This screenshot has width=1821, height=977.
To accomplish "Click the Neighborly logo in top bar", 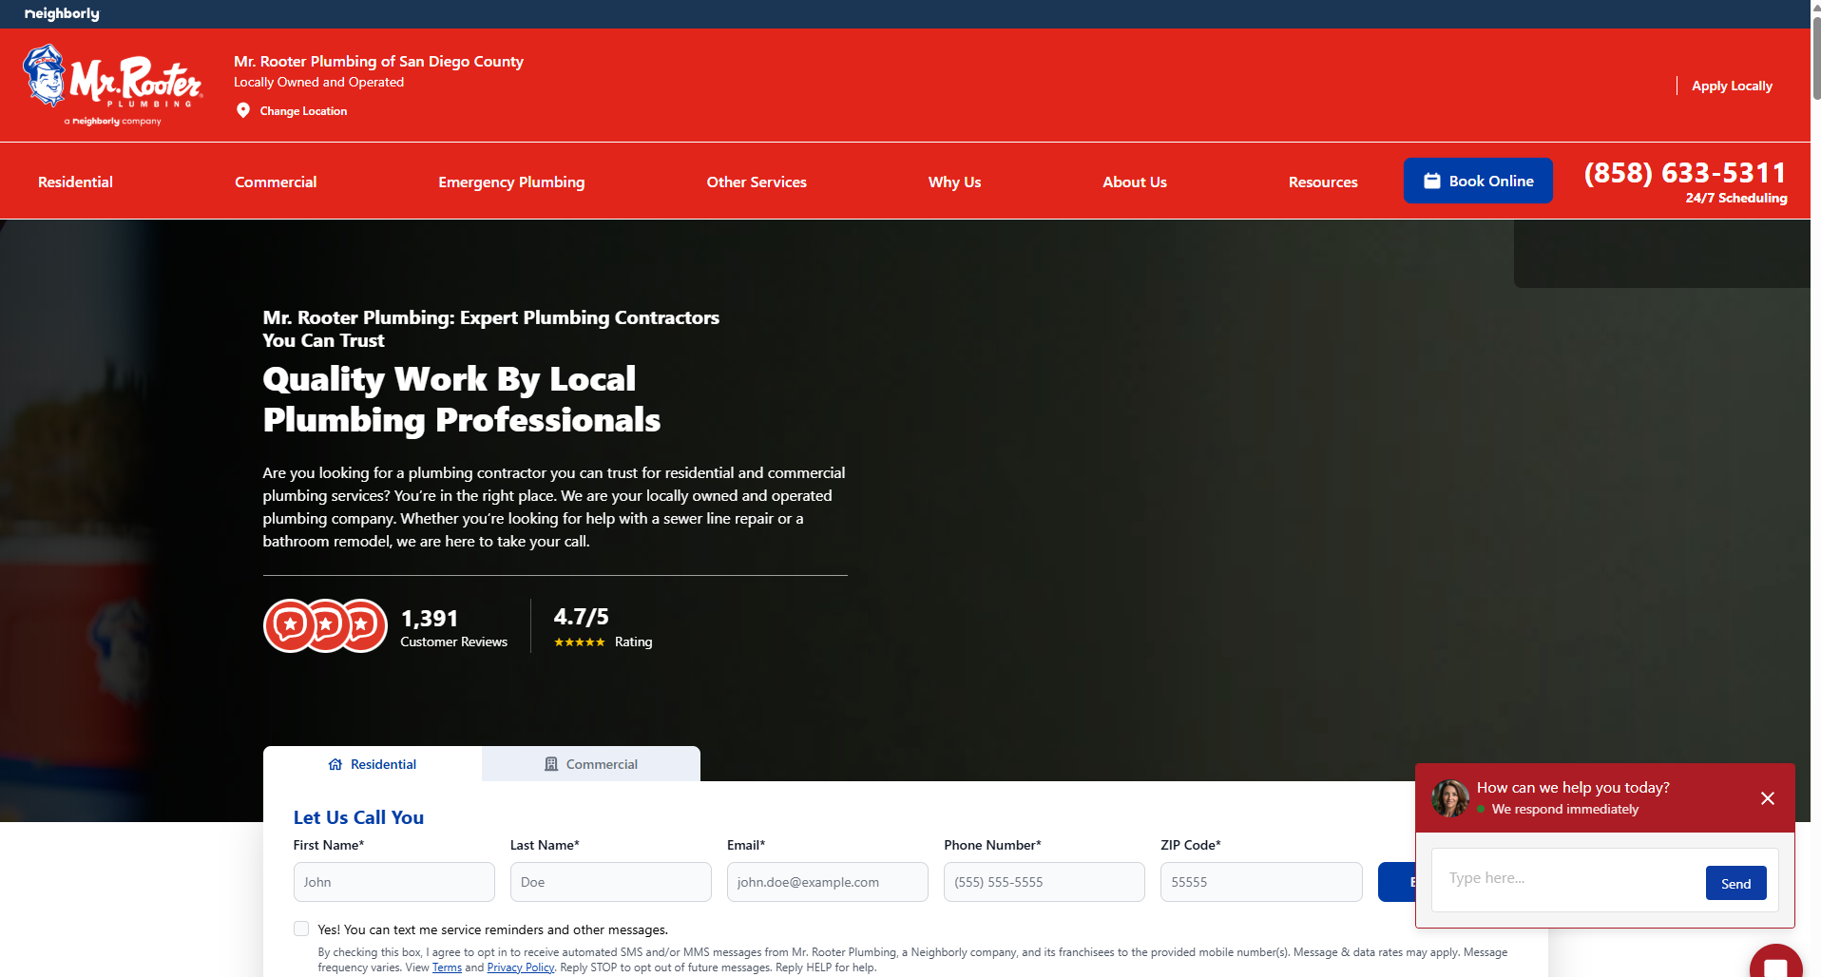I will coord(62,13).
